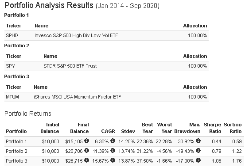Click info icon next to 11.39% CAGR
Screen dimensions: 245x167
tap(113, 151)
